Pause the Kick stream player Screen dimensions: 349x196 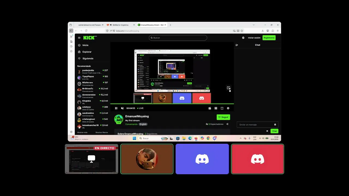click(x=116, y=108)
